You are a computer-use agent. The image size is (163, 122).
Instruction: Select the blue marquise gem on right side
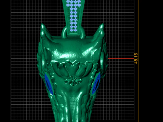pyautogui.click(x=96, y=84)
